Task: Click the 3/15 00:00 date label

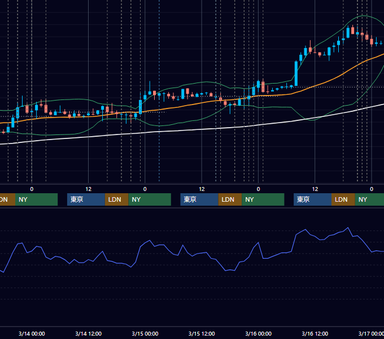Action: click(145, 333)
